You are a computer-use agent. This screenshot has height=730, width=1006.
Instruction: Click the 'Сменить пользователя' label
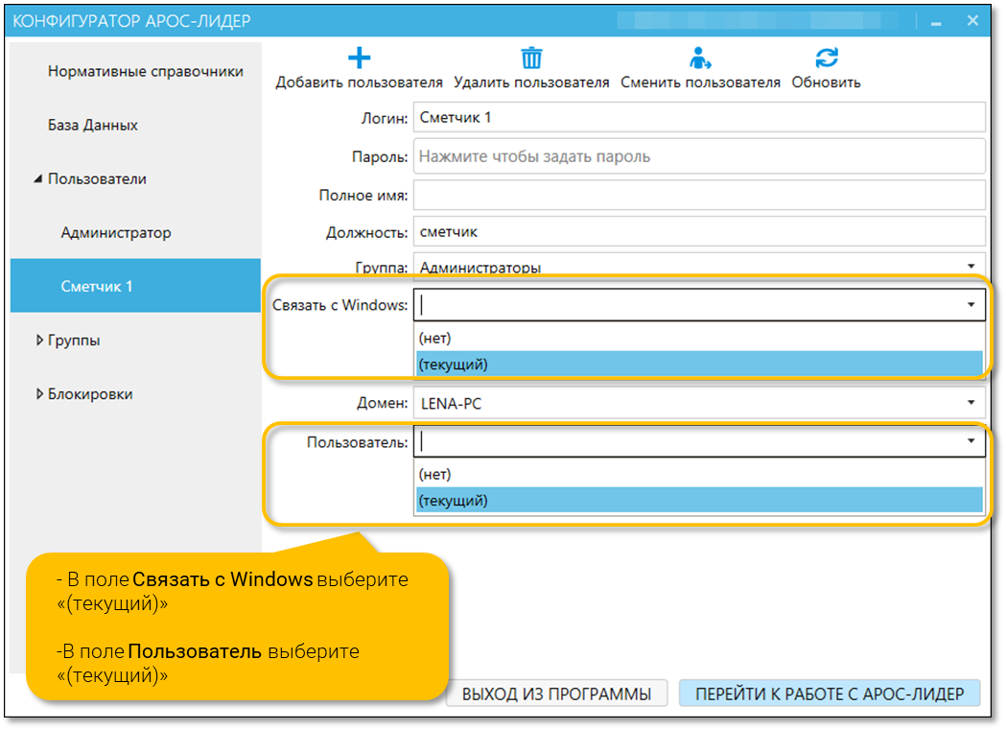pyautogui.click(x=700, y=82)
